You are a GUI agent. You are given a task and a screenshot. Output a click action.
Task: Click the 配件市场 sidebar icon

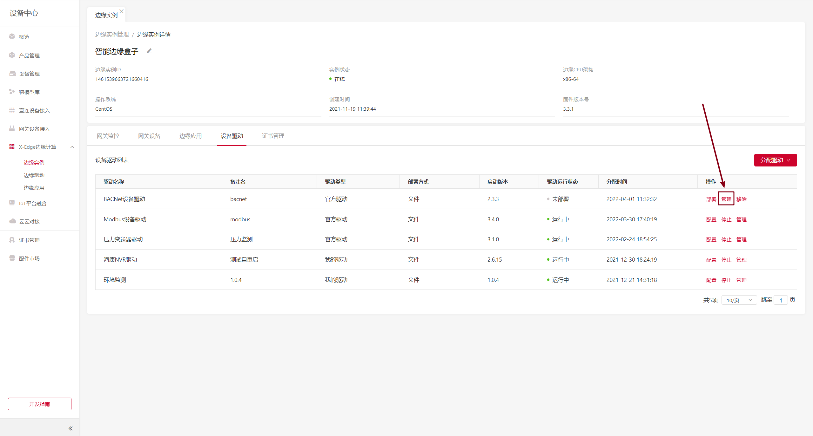(12, 258)
